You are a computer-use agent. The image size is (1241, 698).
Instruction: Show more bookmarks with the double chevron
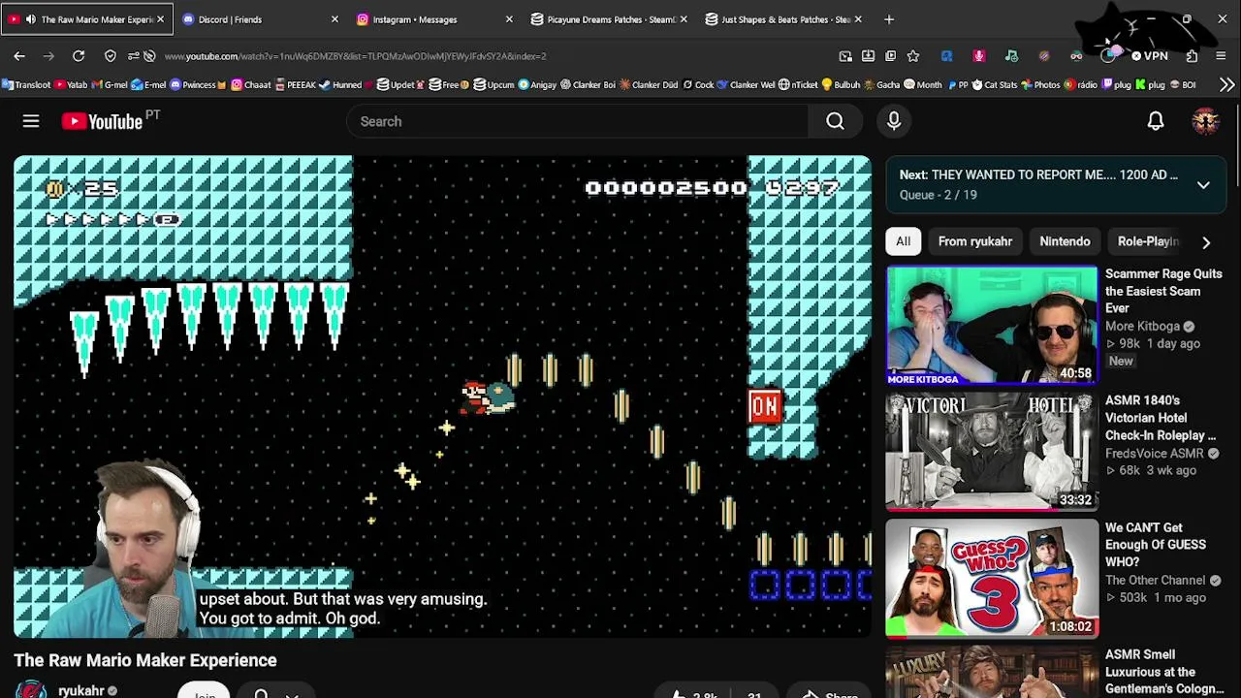click(x=1226, y=85)
